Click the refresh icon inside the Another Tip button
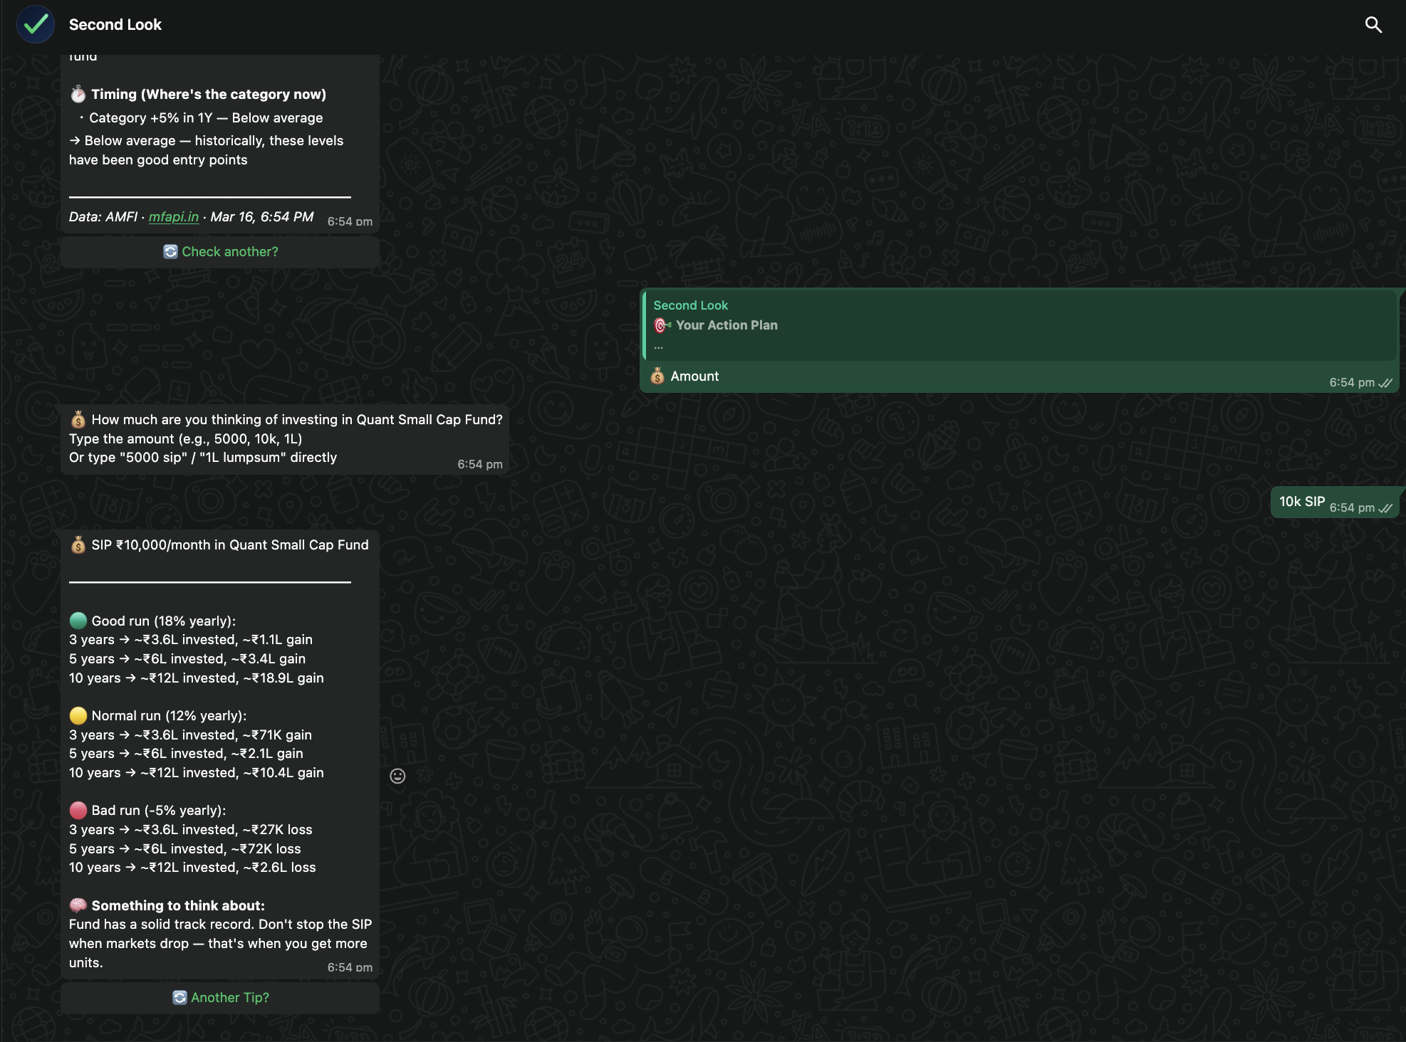The height and width of the screenshot is (1042, 1406). [x=180, y=997]
